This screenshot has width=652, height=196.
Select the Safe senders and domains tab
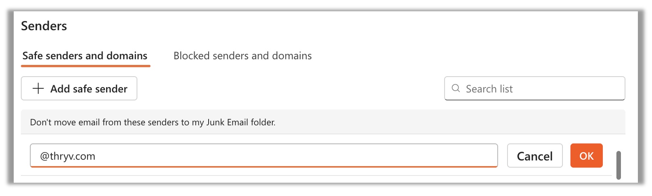[x=85, y=56]
